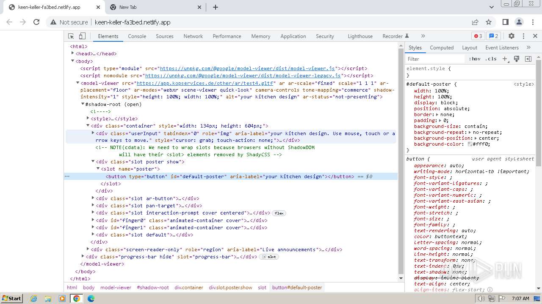Viewport: 542px width, 304px height.
Task: Open Chrome side panel icon
Action: [505, 22]
